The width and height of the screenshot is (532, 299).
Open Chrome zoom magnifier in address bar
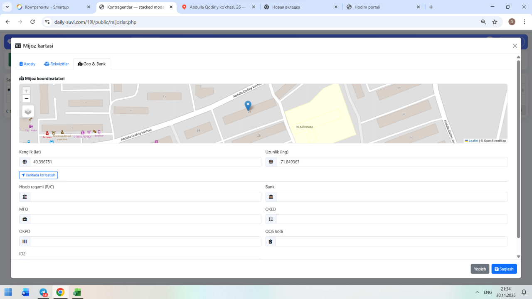(x=483, y=22)
